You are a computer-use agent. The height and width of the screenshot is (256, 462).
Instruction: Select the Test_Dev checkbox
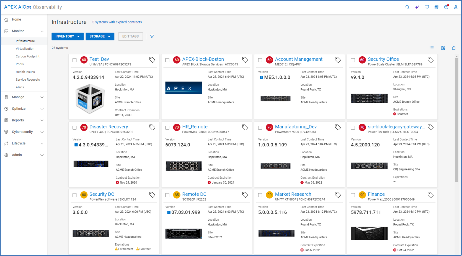[x=74, y=60]
